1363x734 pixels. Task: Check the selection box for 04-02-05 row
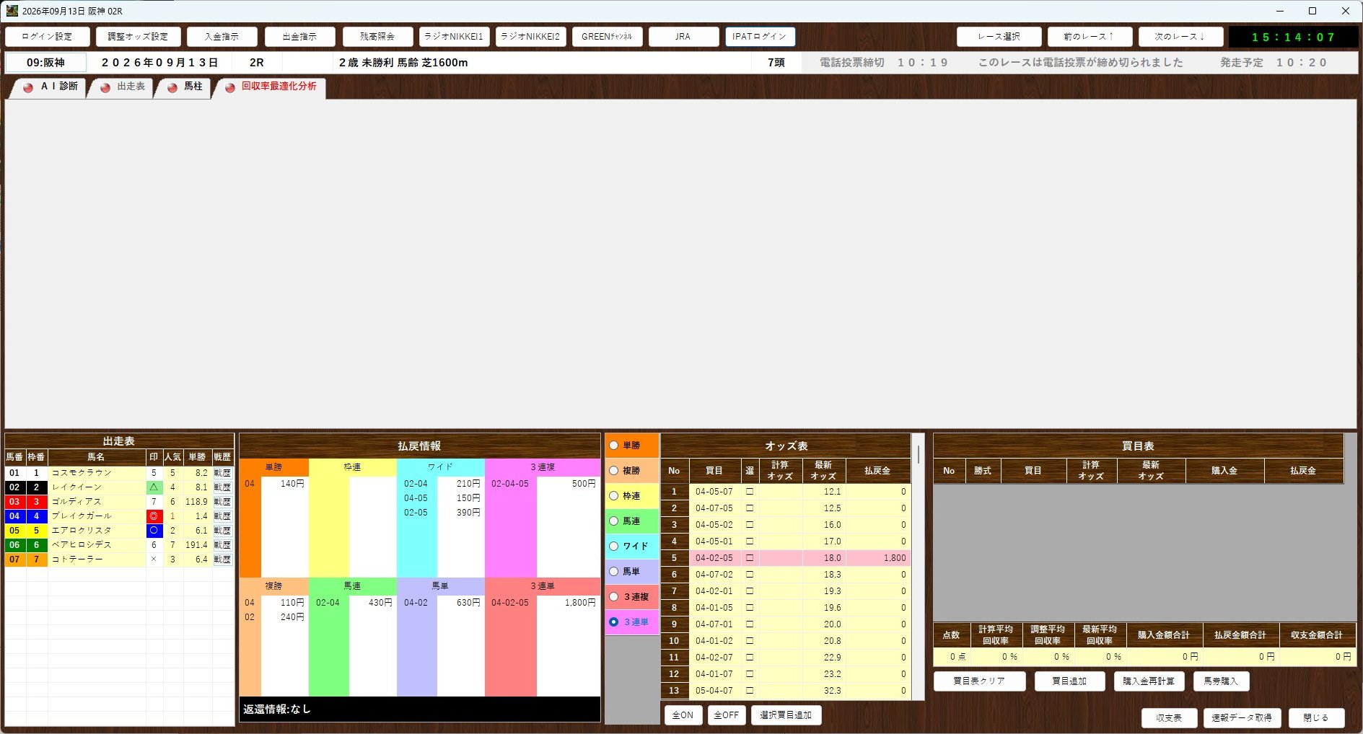pos(750,558)
